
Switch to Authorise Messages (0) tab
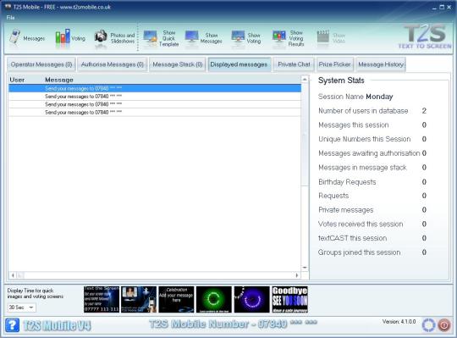[x=113, y=64]
